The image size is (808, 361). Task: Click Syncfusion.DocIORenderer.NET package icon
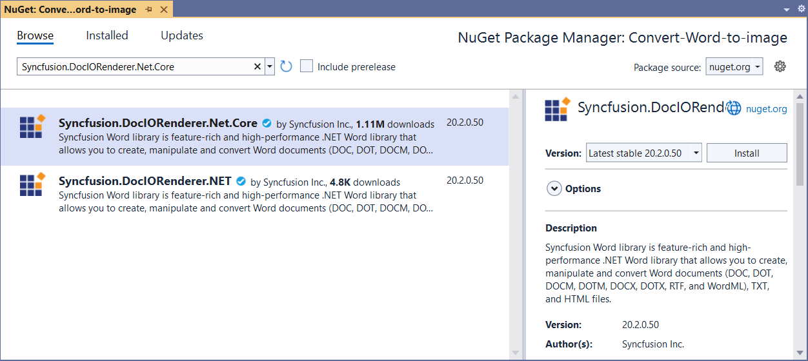[x=32, y=184]
